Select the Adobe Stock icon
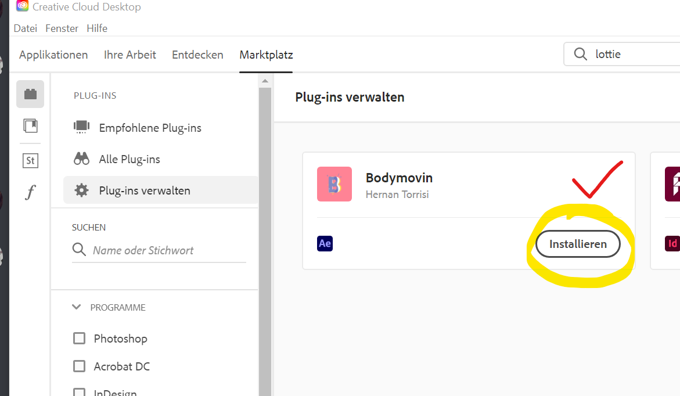 (x=30, y=160)
